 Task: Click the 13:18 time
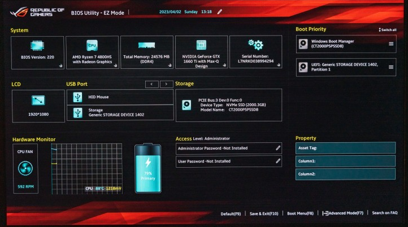tap(206, 12)
